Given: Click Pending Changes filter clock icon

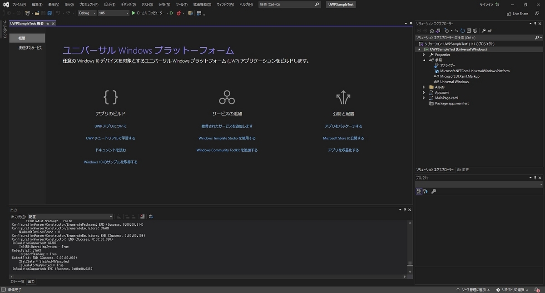Looking at the screenshot, I should tap(447, 31).
